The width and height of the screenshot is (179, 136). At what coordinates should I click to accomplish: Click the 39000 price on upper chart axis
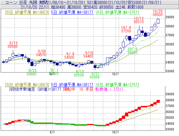tap(170, 17)
